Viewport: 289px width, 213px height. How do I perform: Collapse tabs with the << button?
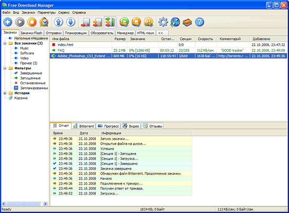pos(160,32)
